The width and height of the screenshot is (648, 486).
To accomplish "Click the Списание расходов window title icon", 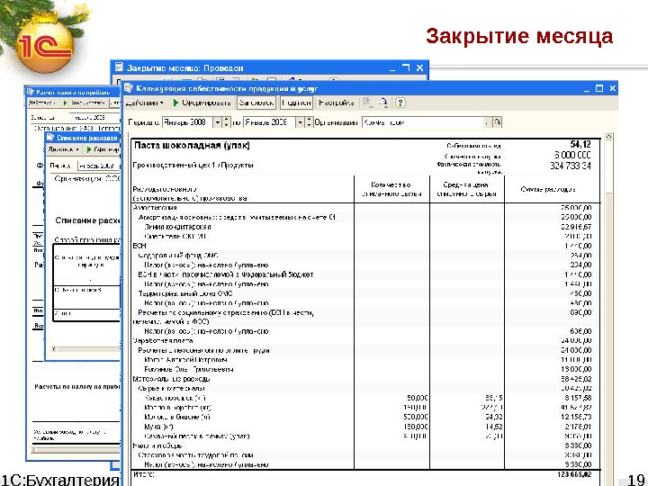I will [x=50, y=138].
